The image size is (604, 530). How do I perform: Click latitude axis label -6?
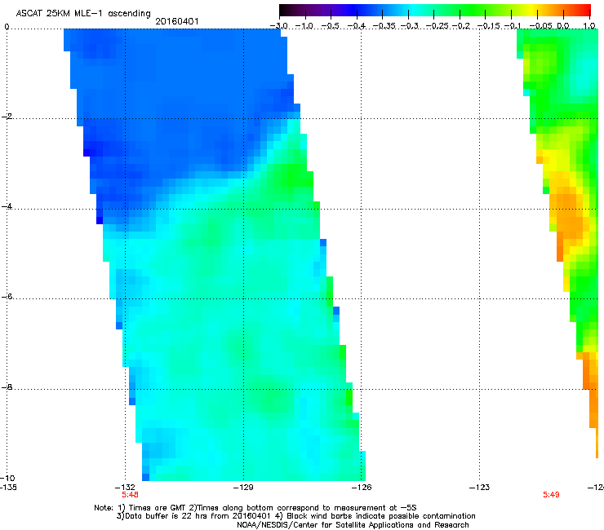click(x=7, y=297)
